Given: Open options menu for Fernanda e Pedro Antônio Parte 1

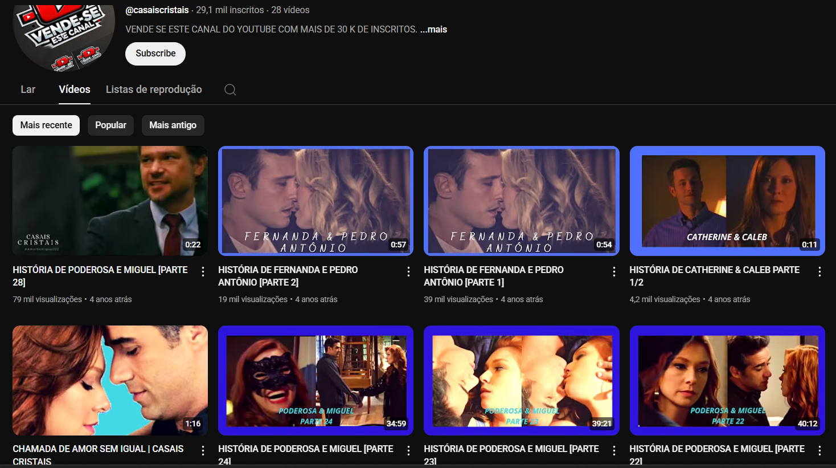Looking at the screenshot, I should 614,272.
